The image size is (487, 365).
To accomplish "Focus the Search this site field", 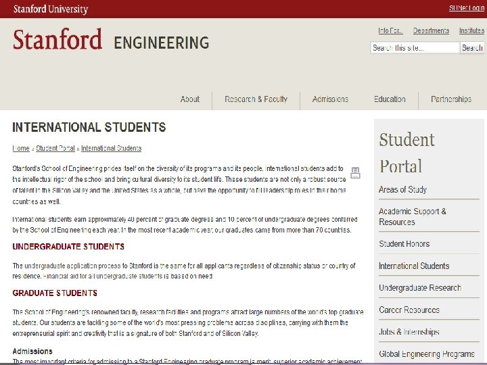I will (415, 48).
